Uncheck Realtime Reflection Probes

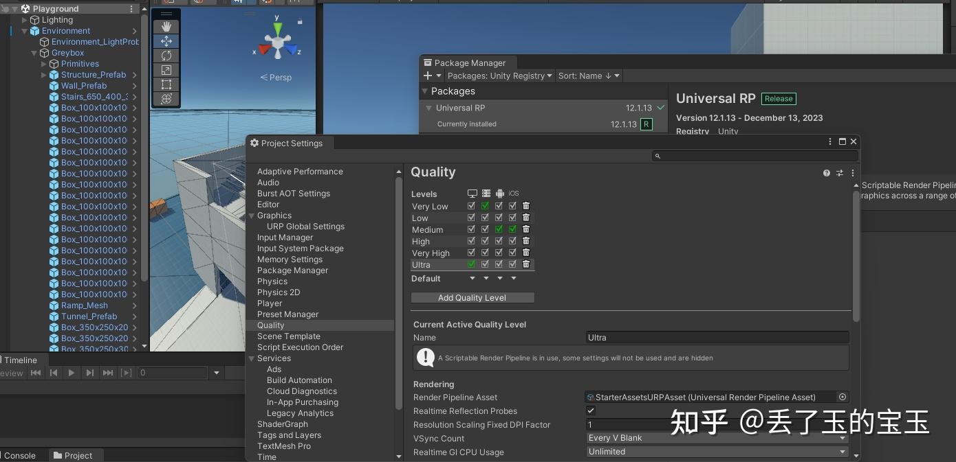pyautogui.click(x=591, y=411)
